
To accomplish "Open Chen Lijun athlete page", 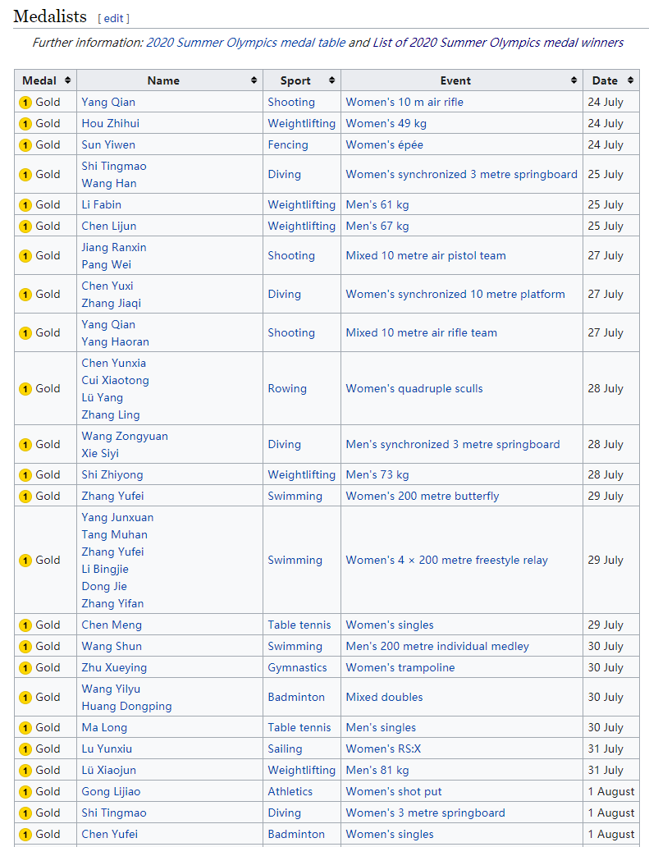I will coord(109,226).
